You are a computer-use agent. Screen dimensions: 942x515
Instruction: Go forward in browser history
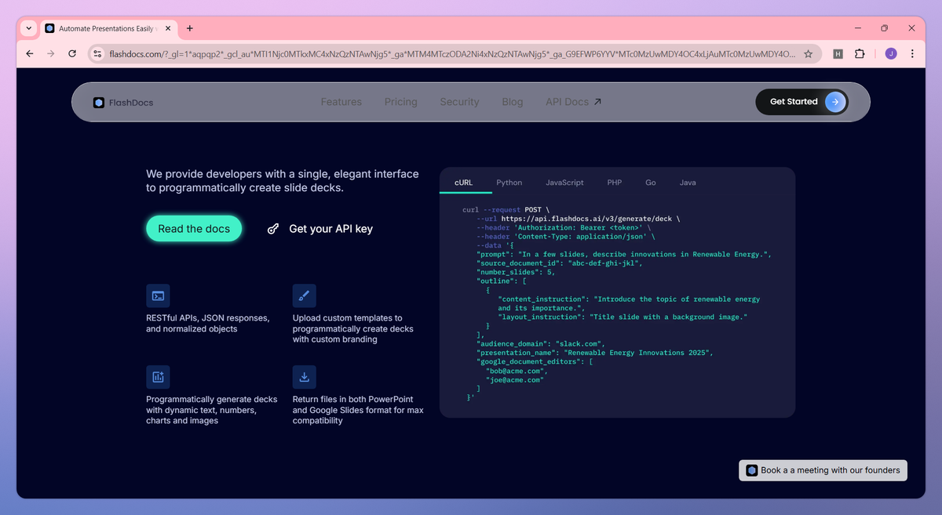click(51, 54)
